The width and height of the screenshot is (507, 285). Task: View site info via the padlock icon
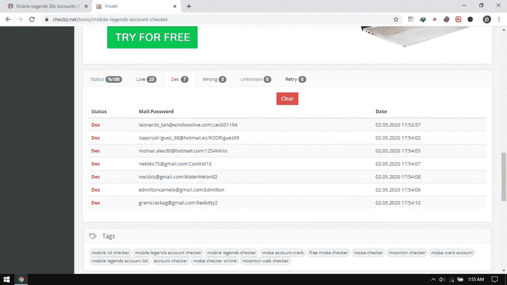coord(47,19)
